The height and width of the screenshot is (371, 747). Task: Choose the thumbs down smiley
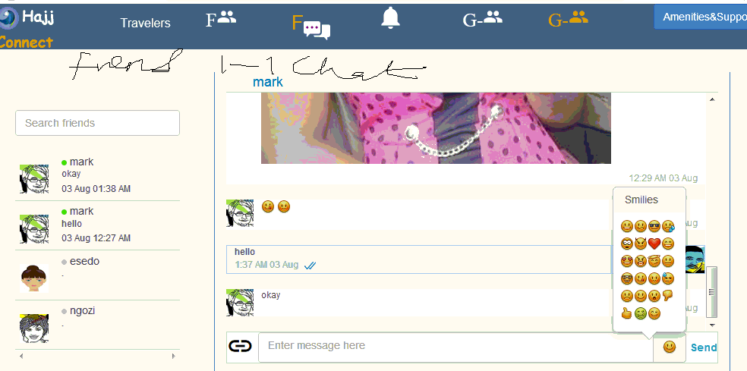pyautogui.click(x=667, y=296)
